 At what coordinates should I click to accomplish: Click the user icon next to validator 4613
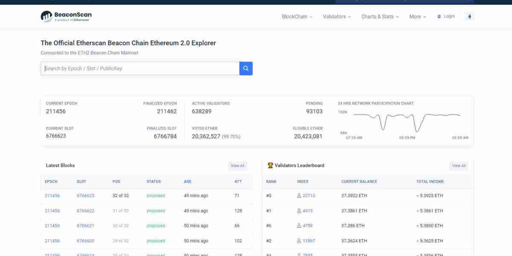[299, 211]
